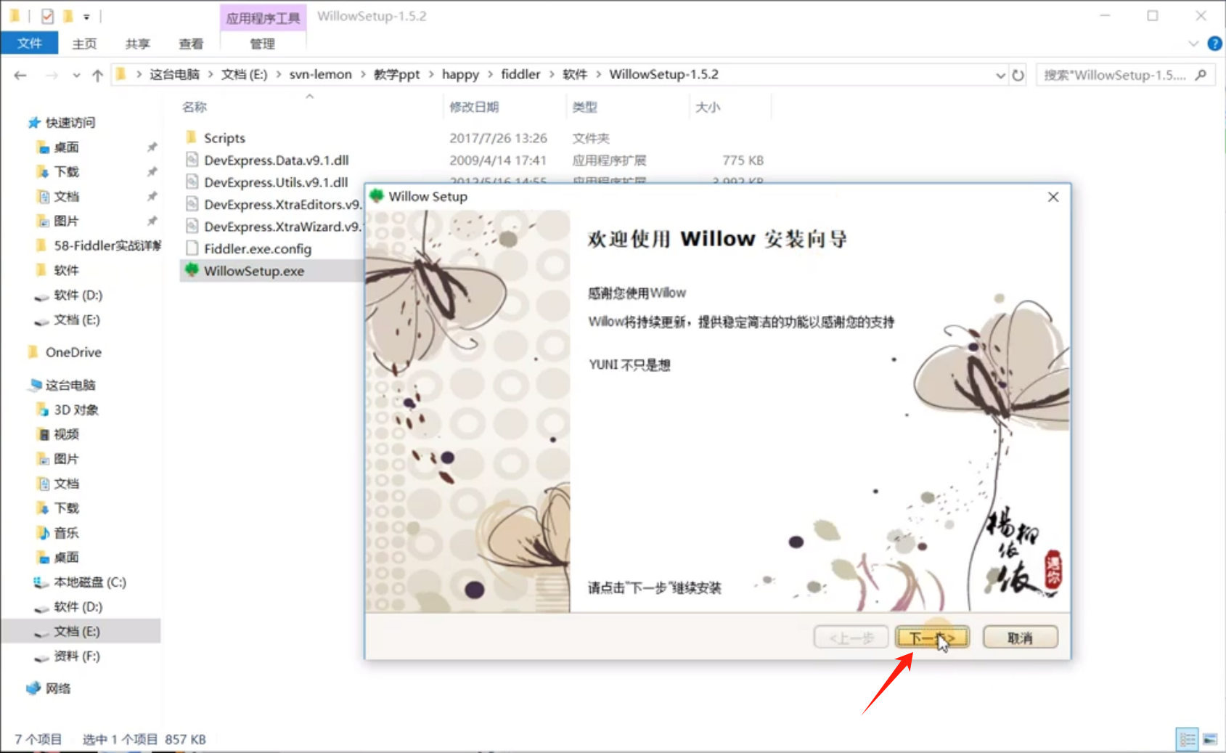
Task: Click the Quick Access properties checkmark icon
Action: tap(47, 16)
